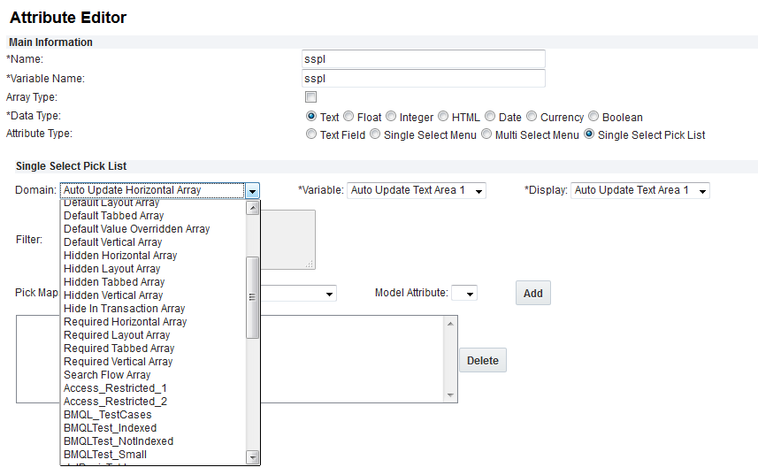Click the Filter text area
758x475 pixels.
(x=288, y=240)
